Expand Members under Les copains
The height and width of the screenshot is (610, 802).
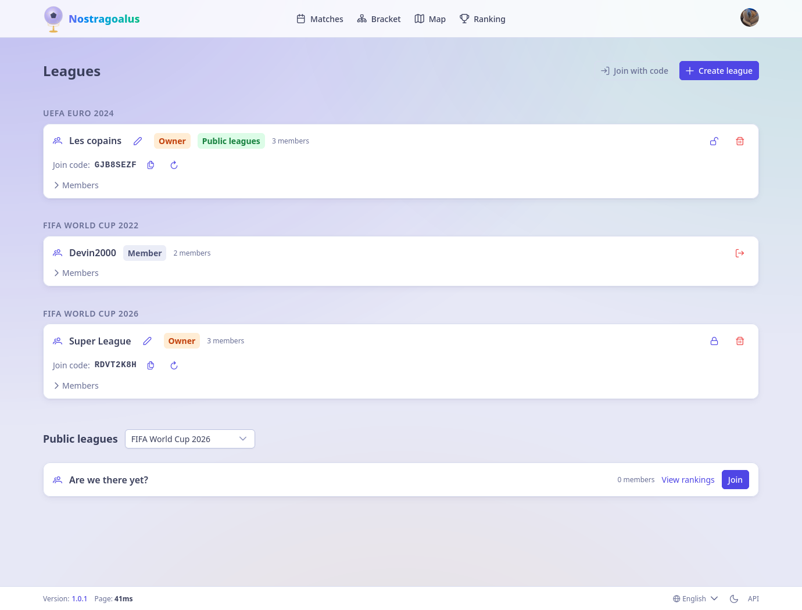tap(76, 185)
